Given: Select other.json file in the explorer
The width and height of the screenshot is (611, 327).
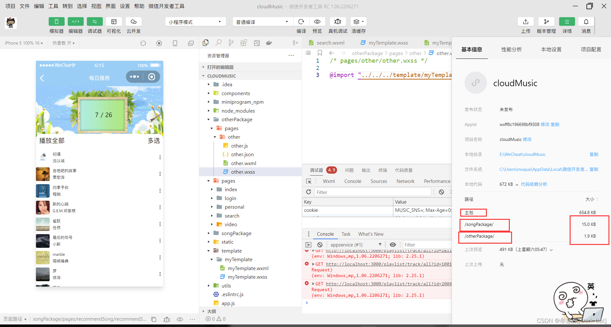Looking at the screenshot, I should 242,154.
